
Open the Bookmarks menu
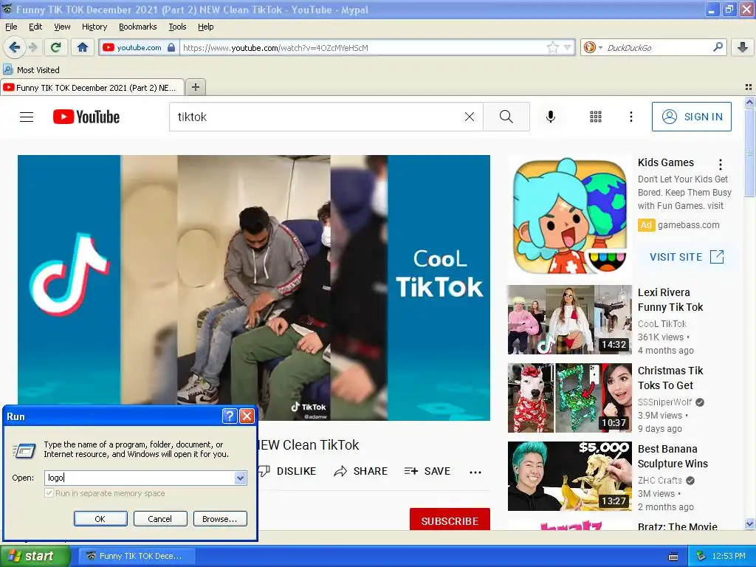(x=137, y=27)
